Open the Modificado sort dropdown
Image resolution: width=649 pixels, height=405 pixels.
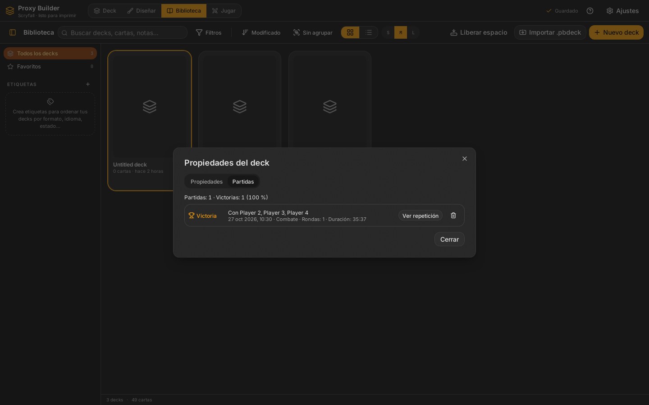(x=261, y=32)
